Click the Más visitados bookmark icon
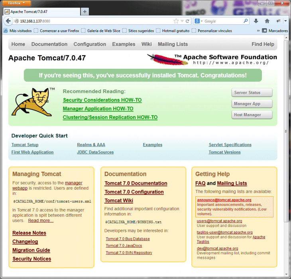 click(x=6, y=31)
